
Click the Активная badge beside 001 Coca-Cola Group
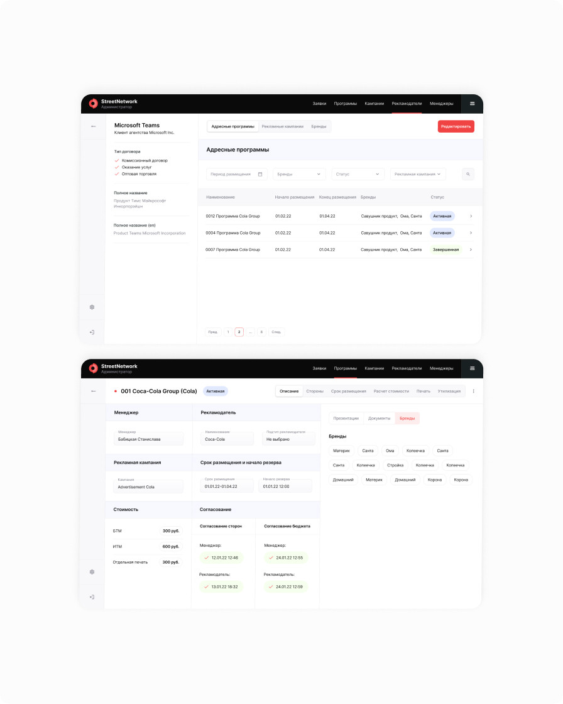pyautogui.click(x=215, y=392)
